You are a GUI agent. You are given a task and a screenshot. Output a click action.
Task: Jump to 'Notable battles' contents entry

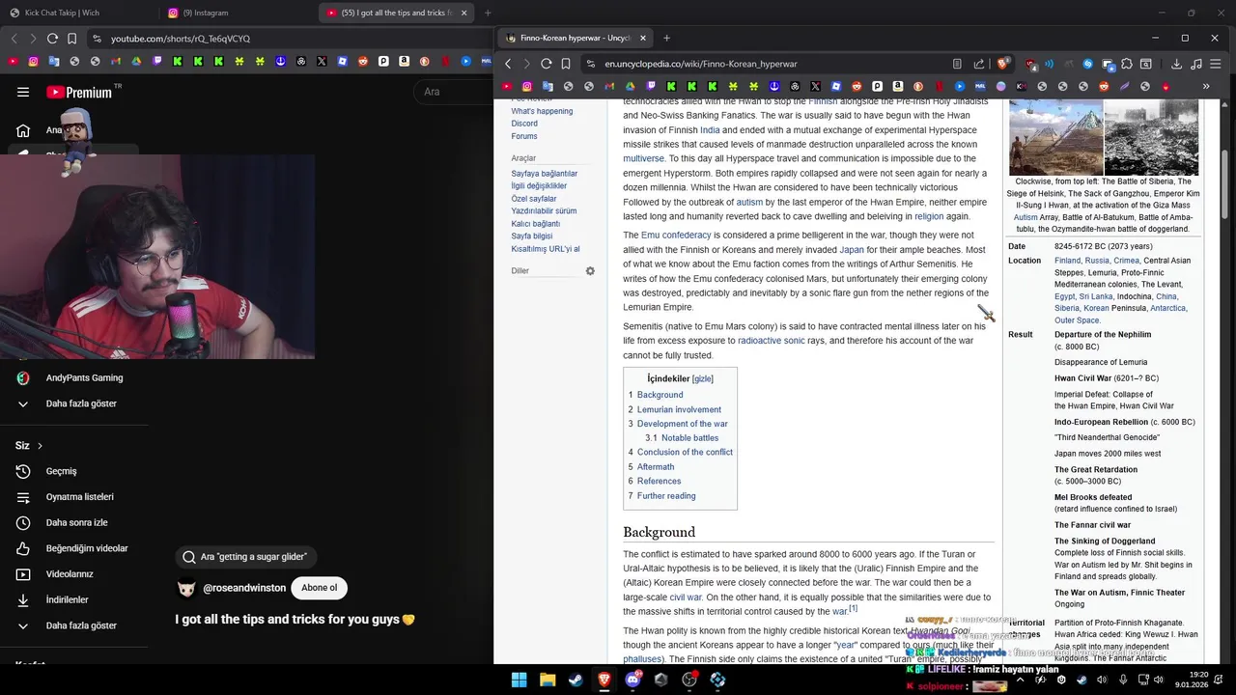(689, 438)
